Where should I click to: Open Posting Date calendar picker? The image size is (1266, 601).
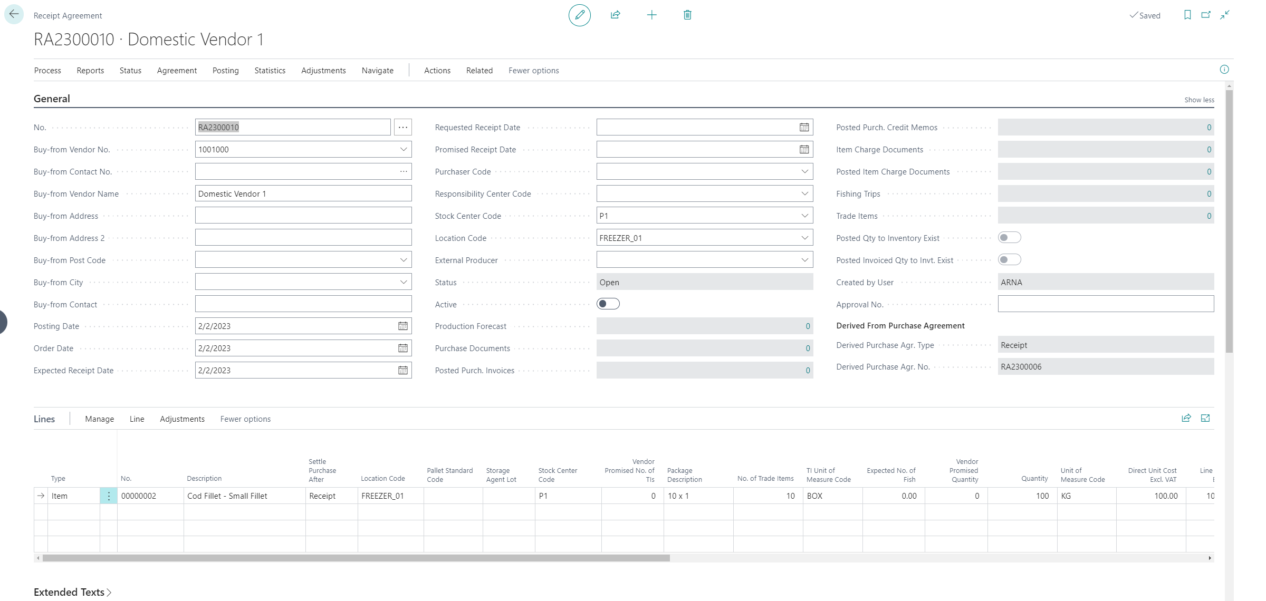[x=403, y=326]
